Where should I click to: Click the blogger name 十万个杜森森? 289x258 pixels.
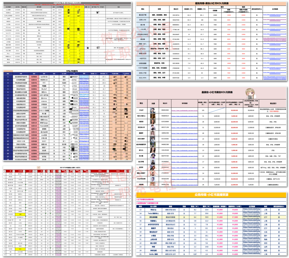tap(143, 68)
